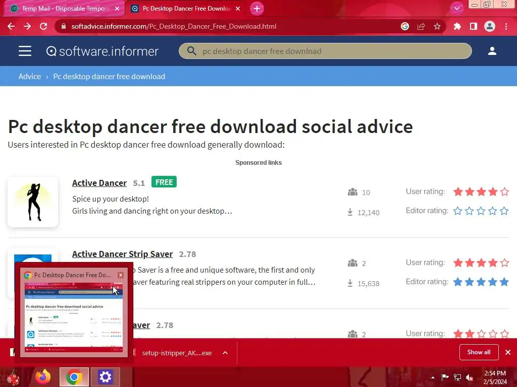
Task: Close the downloads bar
Action: click(x=508, y=352)
